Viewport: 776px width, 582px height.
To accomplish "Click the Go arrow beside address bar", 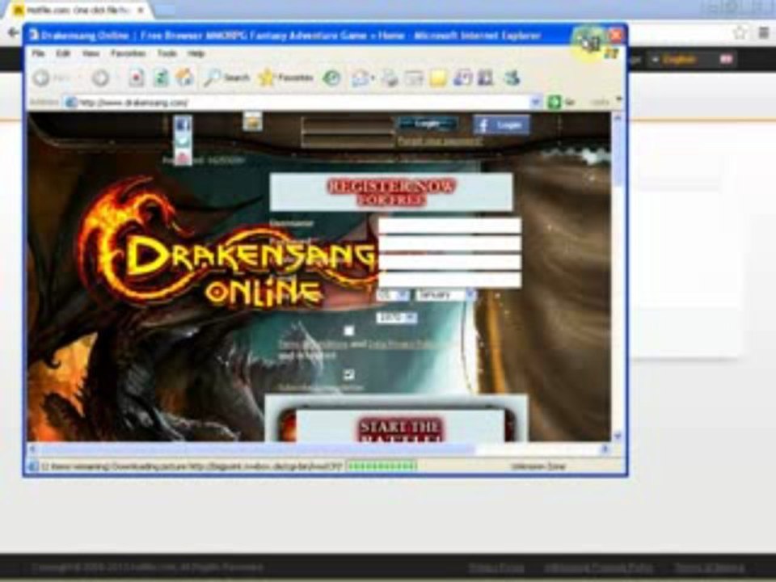I will [555, 103].
